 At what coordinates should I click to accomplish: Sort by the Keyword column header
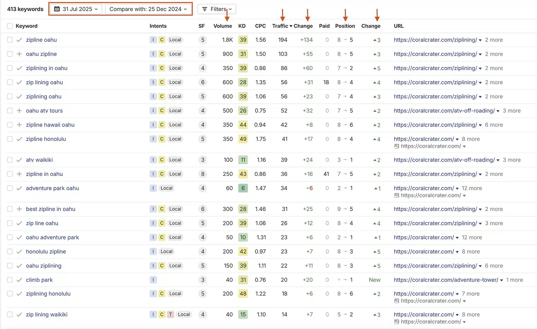pos(26,26)
